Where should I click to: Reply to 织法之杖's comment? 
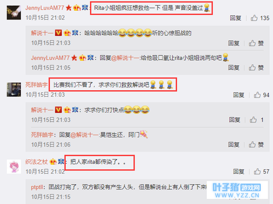pyautogui.click(x=238, y=171)
